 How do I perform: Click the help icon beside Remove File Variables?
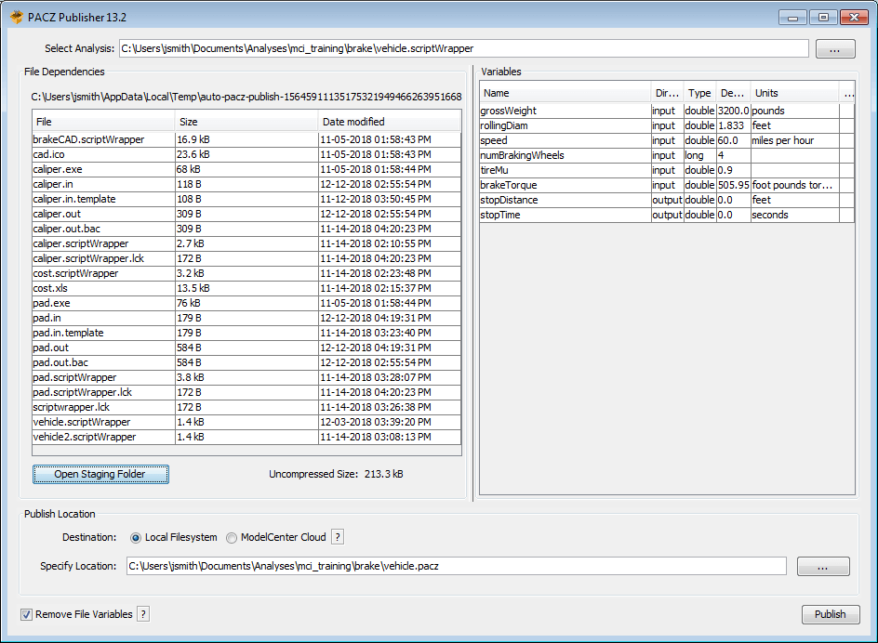(x=143, y=614)
